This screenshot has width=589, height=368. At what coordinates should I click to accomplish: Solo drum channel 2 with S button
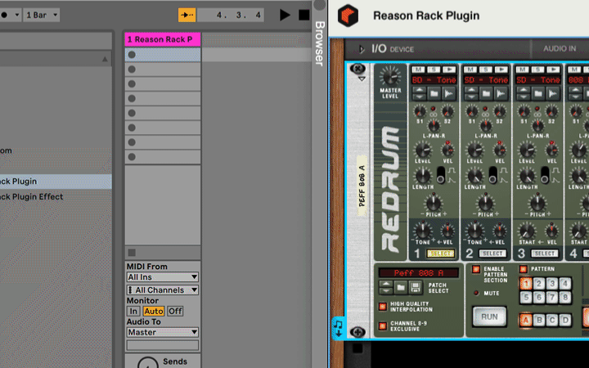coord(486,70)
